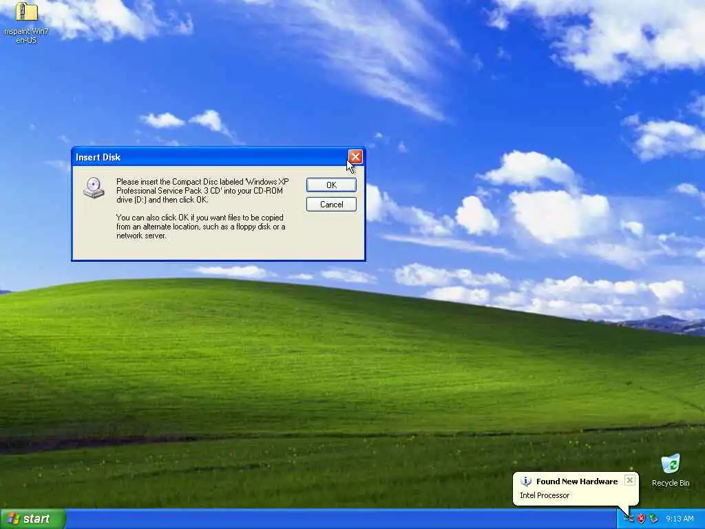Open the Security Center red shield tray icon
This screenshot has height=529, width=705.
(x=642, y=519)
